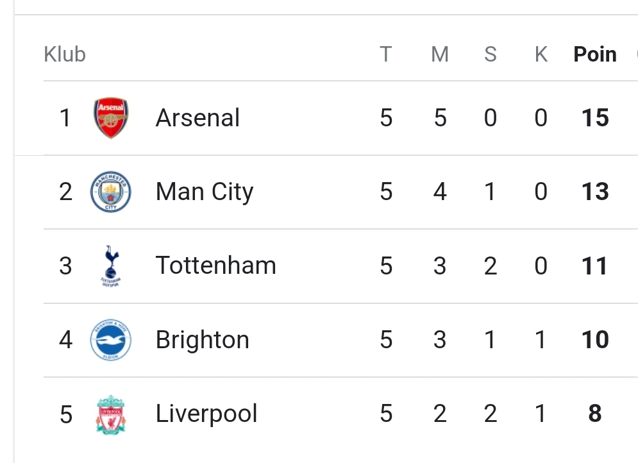Click Liverpool's 8 points value
Screen dimensions: 638x463
(595, 414)
